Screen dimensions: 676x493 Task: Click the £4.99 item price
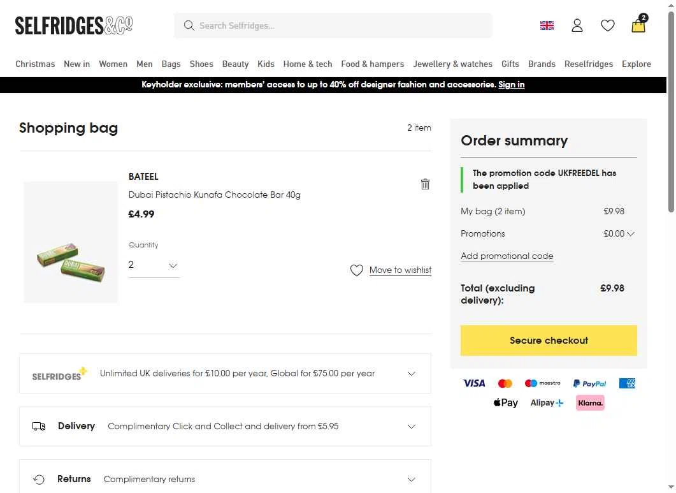coord(141,214)
